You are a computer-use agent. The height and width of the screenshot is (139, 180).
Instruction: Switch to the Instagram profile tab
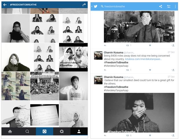79,131
